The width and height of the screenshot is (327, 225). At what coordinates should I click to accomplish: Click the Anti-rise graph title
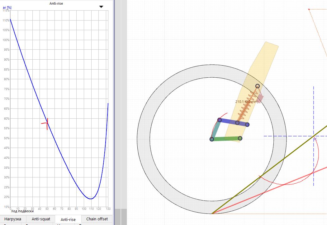pyautogui.click(x=57, y=3)
